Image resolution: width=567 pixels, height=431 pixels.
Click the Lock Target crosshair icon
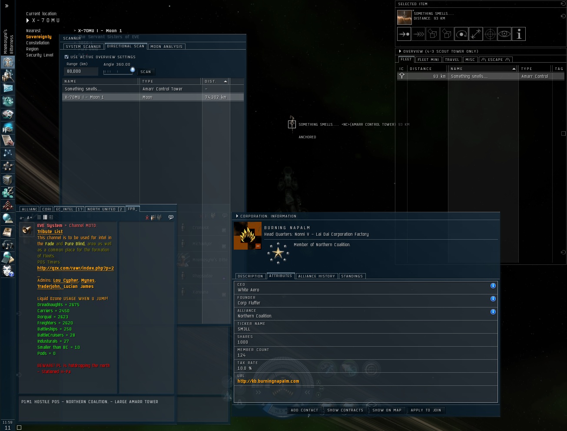[490, 34]
